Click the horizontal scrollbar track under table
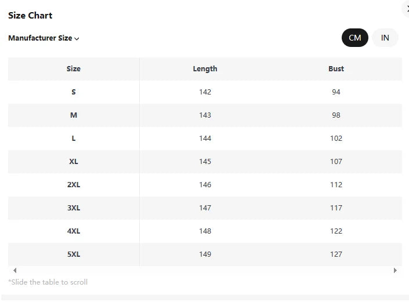The height and width of the screenshot is (302, 409). tap(205, 270)
